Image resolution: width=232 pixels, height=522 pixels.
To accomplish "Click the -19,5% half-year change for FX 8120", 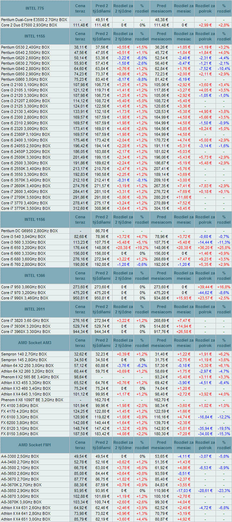I will pos(224,428).
